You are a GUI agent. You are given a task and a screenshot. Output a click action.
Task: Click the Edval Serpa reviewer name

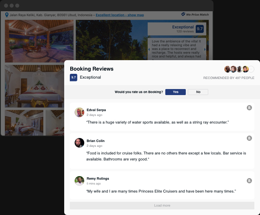pyautogui.click(x=96, y=110)
